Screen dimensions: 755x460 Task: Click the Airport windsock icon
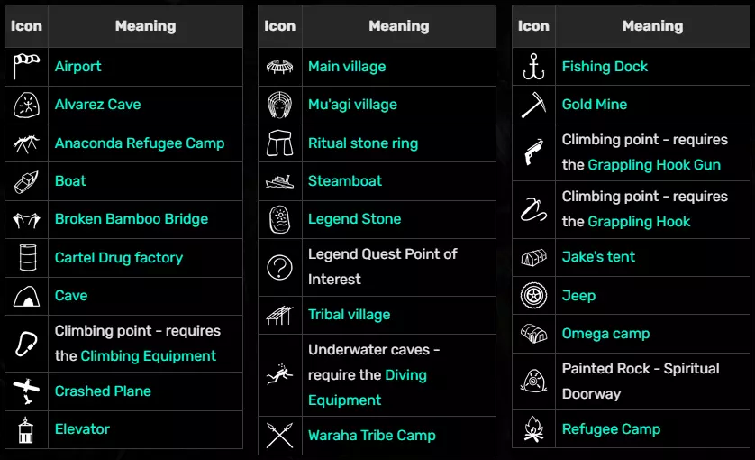coord(26,66)
